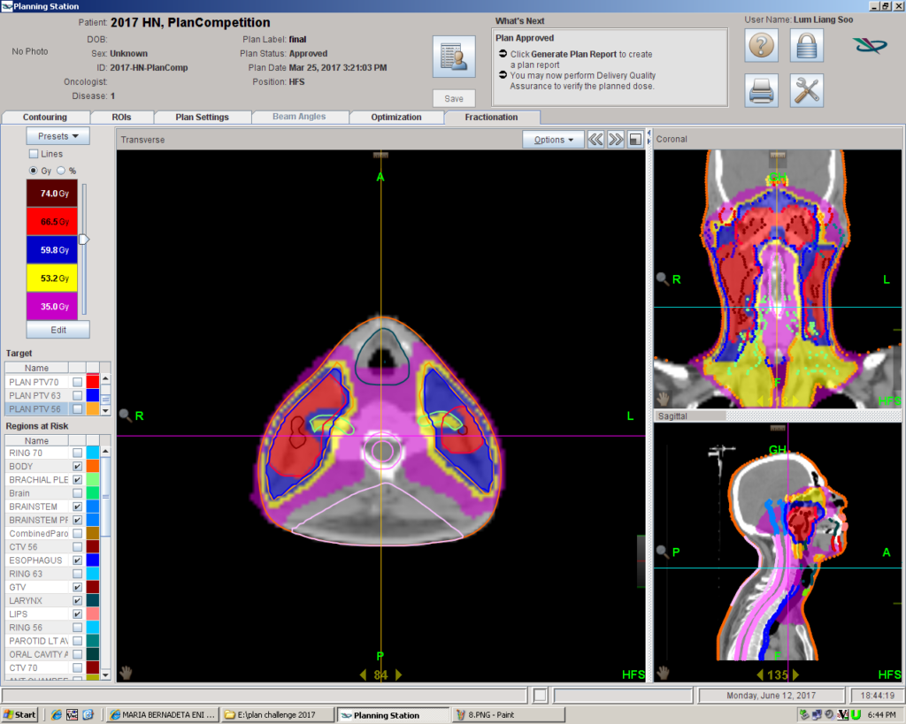Image resolution: width=906 pixels, height=724 pixels.
Task: Check the PLAN PTV70 target checkbox
Action: tap(78, 382)
